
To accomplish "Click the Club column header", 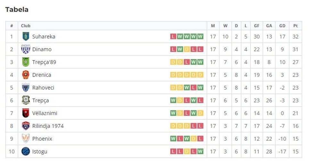I will 26,26.
